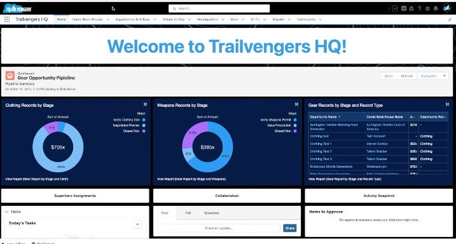Viewport: 456px width, 244px height.
Task: Select the Post tab in Collaboration
Action: [x=165, y=213]
